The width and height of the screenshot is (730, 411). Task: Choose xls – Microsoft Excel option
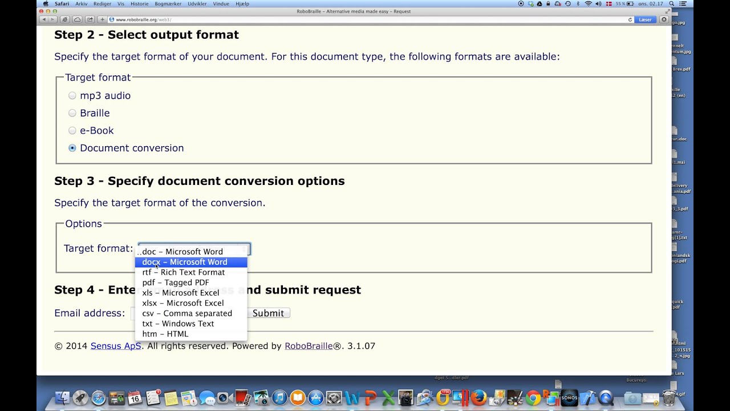(x=191, y=293)
